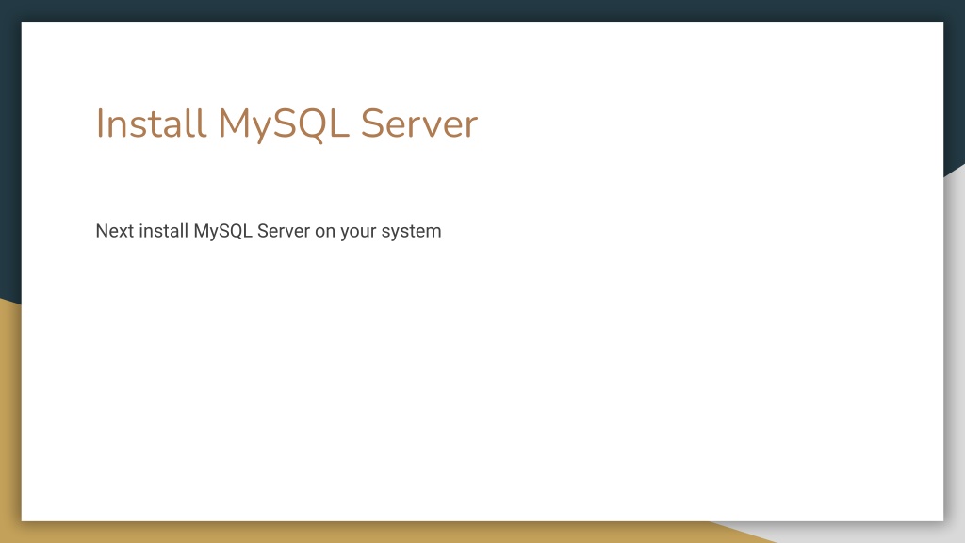Viewport: 965px width, 543px height.
Task: Click the word "your" in body text
Action: click(x=358, y=233)
